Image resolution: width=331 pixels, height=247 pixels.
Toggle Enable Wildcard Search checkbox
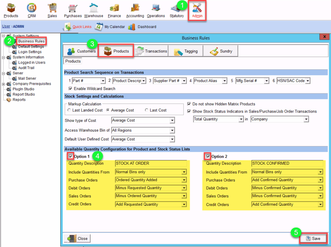70,89
